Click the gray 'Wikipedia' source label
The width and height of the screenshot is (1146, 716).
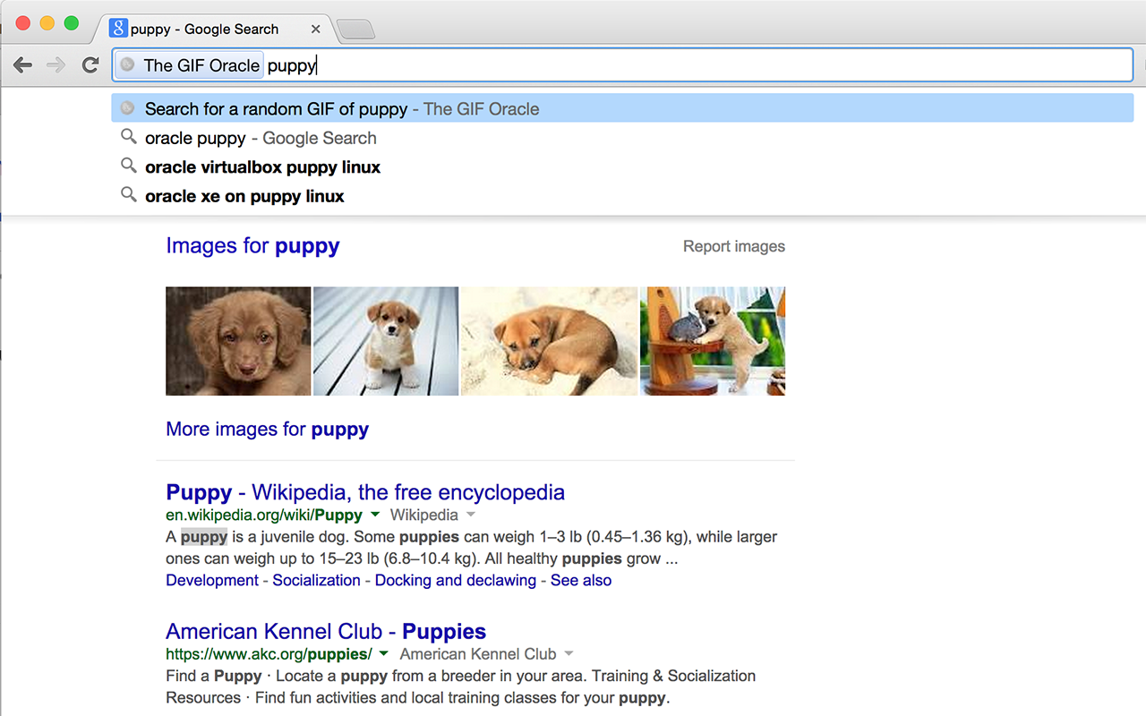[x=424, y=515]
